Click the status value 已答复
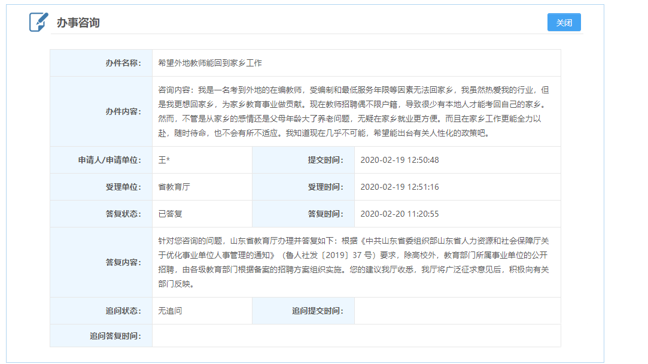This screenshot has height=364, width=648. coord(171,214)
